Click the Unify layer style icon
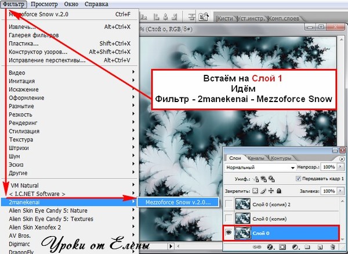The width and height of the screenshot is (348, 254). click(x=271, y=179)
